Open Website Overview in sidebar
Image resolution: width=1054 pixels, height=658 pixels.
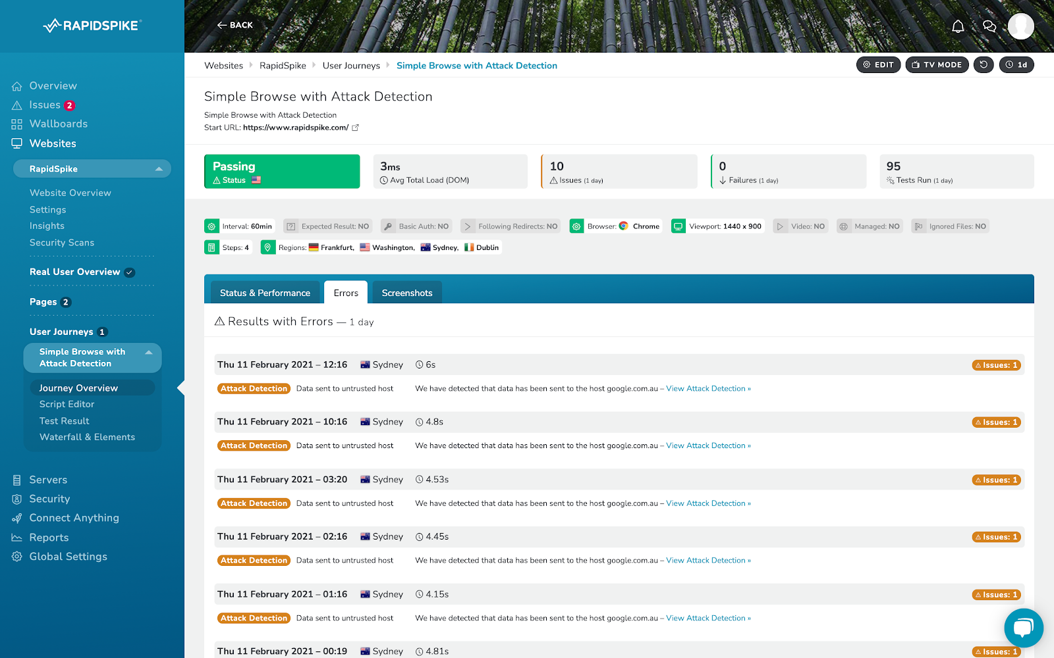[70, 193]
